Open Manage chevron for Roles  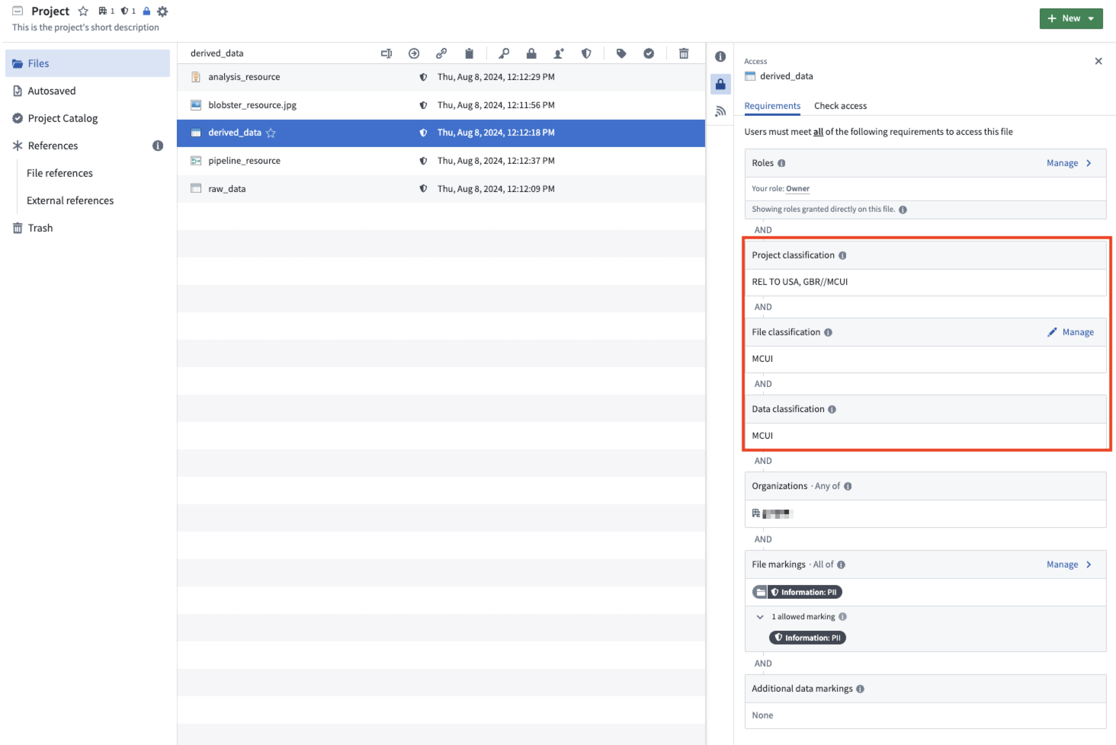coord(1068,163)
